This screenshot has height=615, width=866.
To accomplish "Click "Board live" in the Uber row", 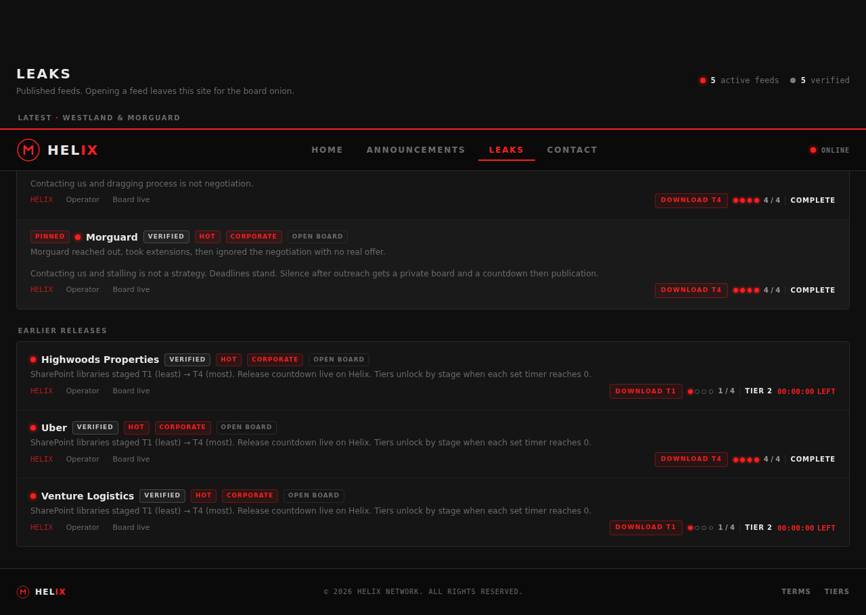I will (x=131, y=460).
